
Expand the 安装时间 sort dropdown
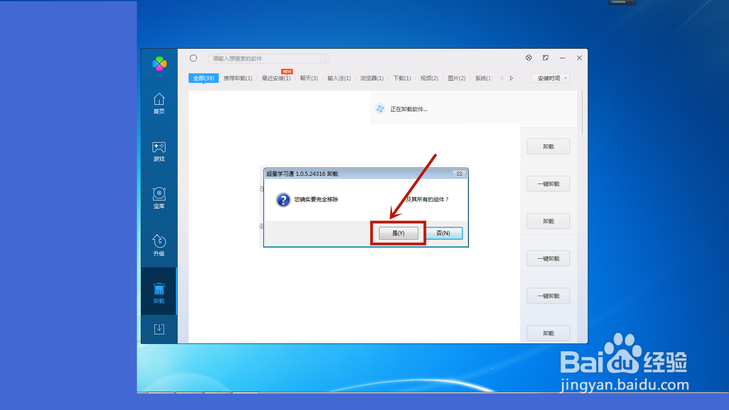[x=550, y=78]
